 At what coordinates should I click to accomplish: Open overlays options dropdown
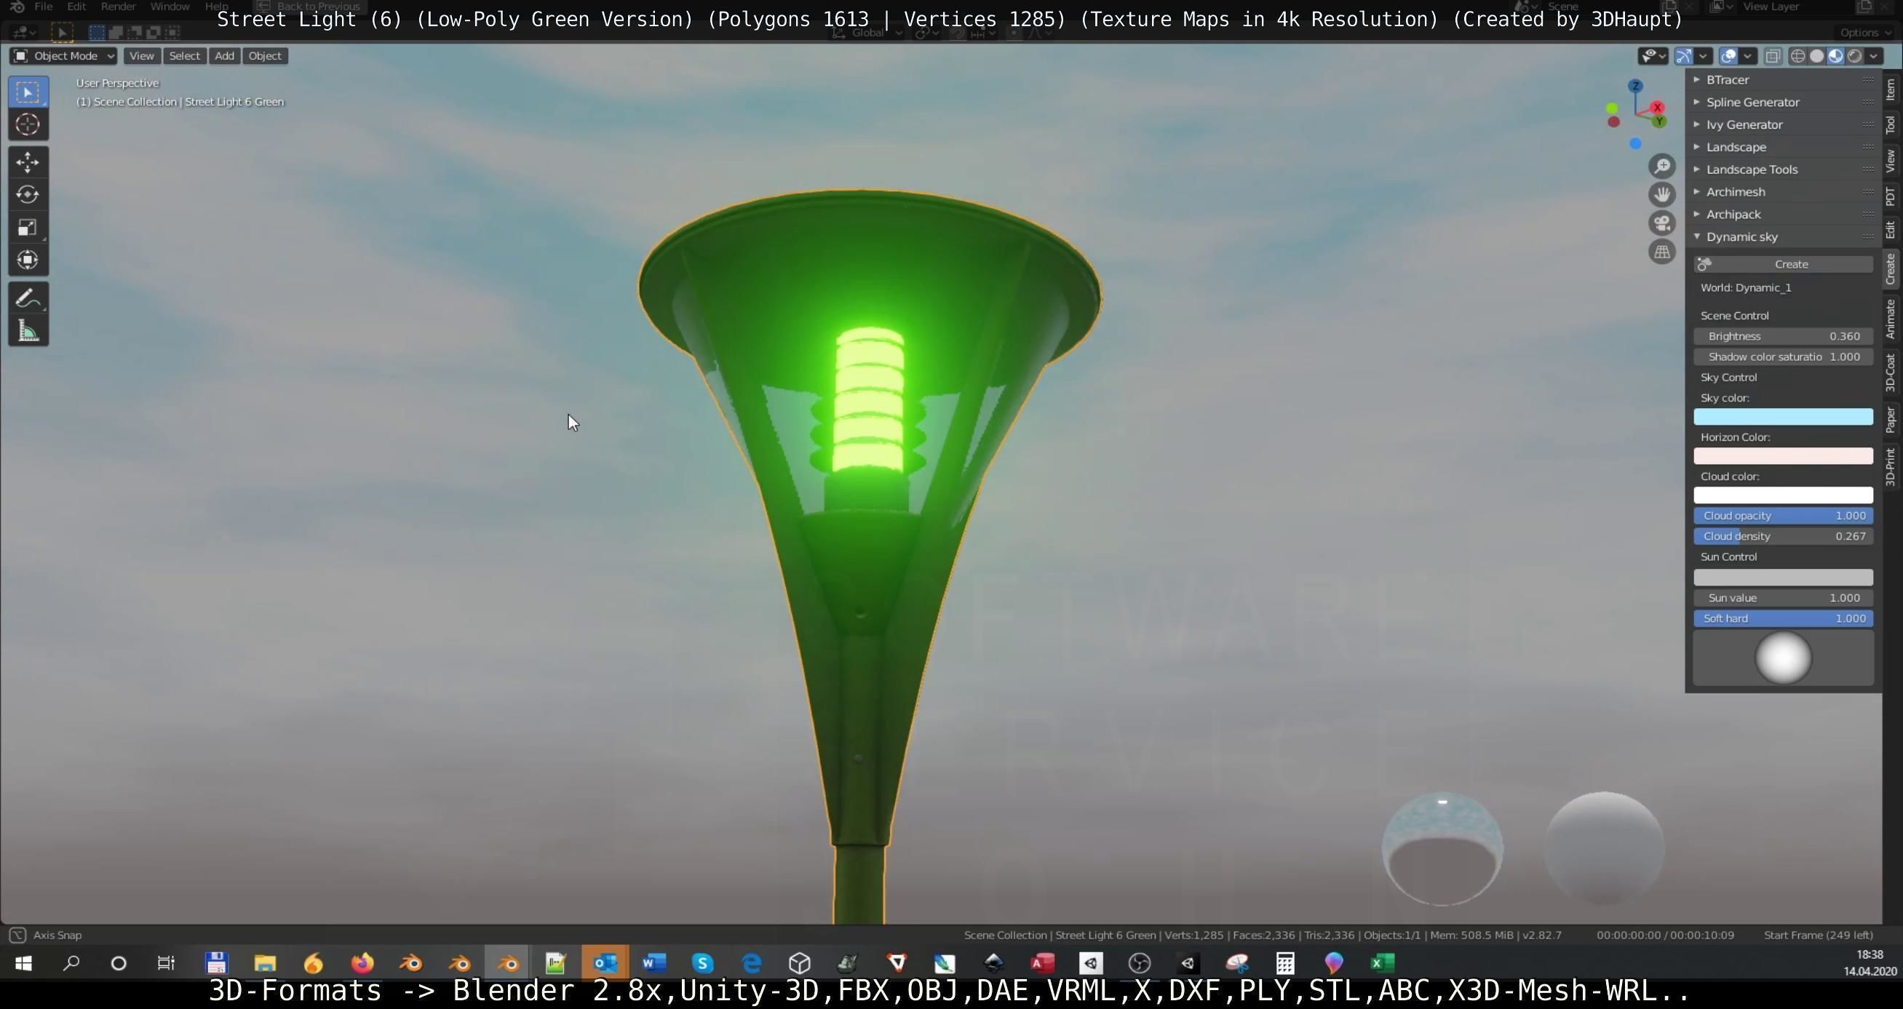pyautogui.click(x=1747, y=56)
